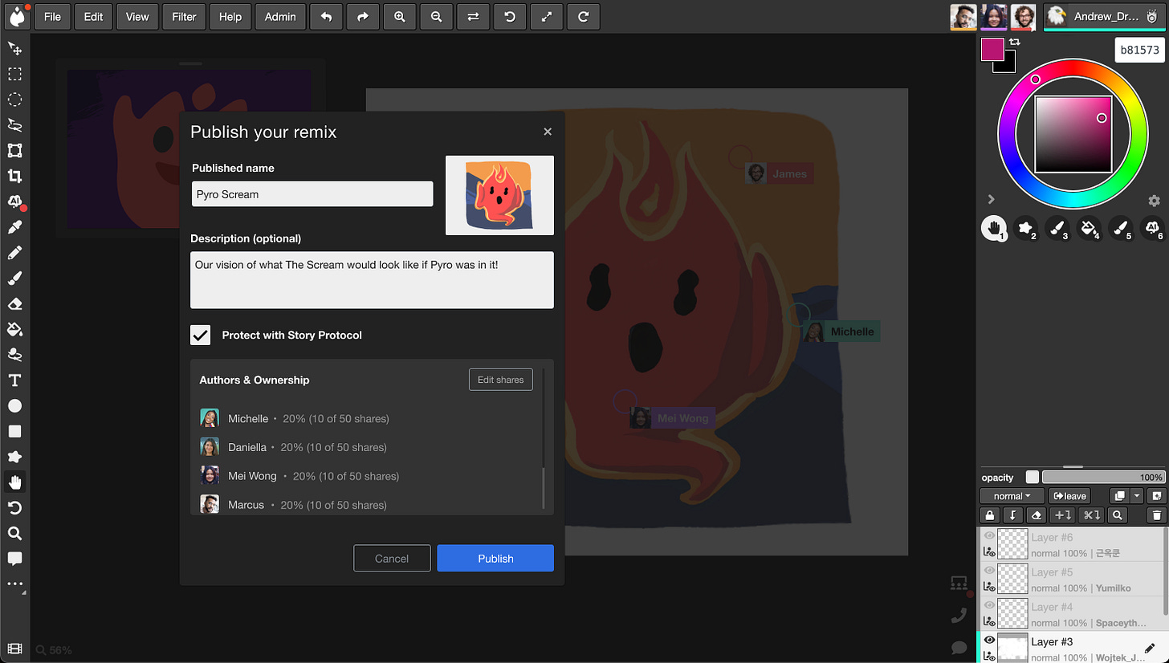Select the Transform tool
The image size is (1169, 663).
(14, 151)
